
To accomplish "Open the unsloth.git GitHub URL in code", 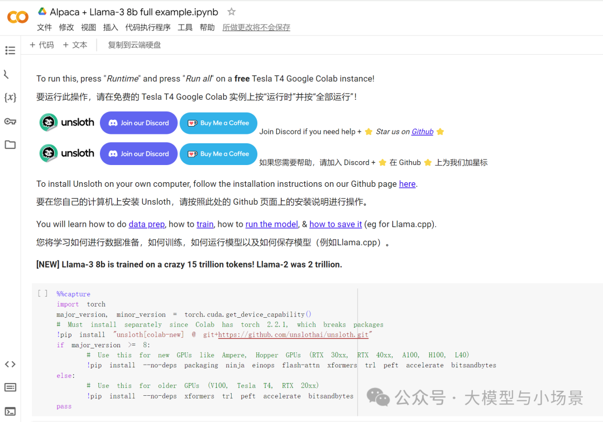I will (x=293, y=335).
